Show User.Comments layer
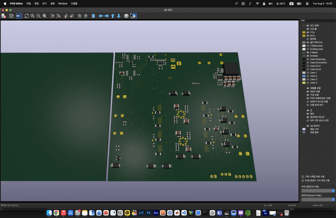336x218 pixels. coord(308,62)
